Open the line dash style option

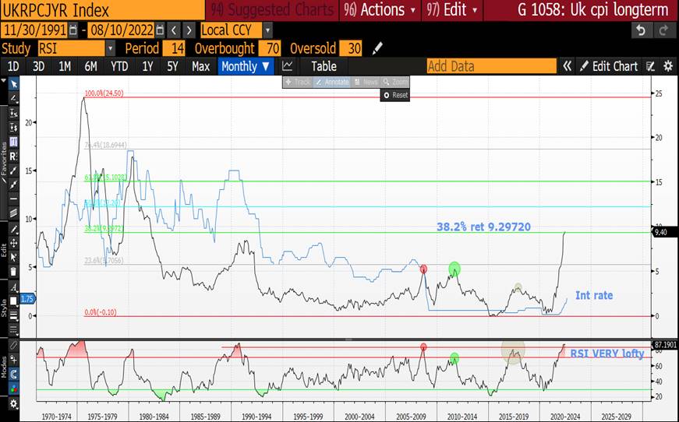pyautogui.click(x=13, y=330)
